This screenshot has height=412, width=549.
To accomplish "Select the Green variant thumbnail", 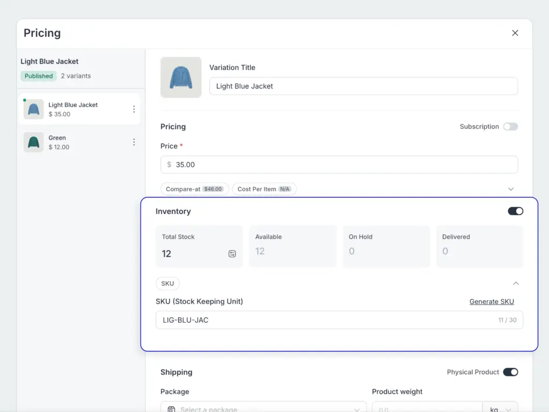I will [34, 142].
